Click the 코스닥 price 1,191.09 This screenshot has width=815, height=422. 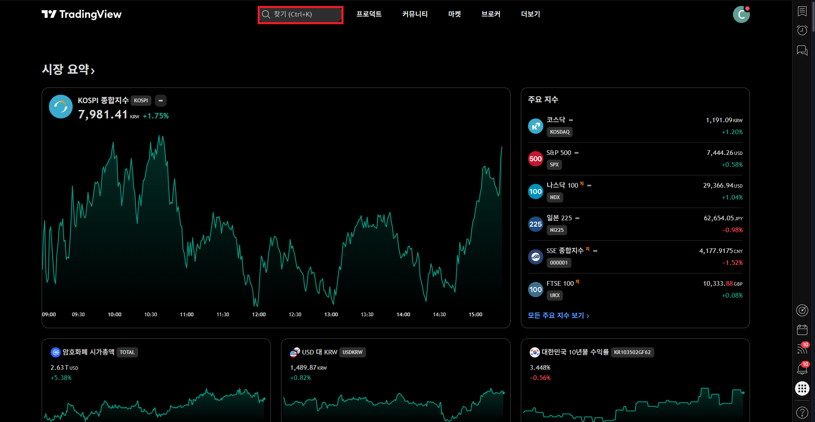719,120
